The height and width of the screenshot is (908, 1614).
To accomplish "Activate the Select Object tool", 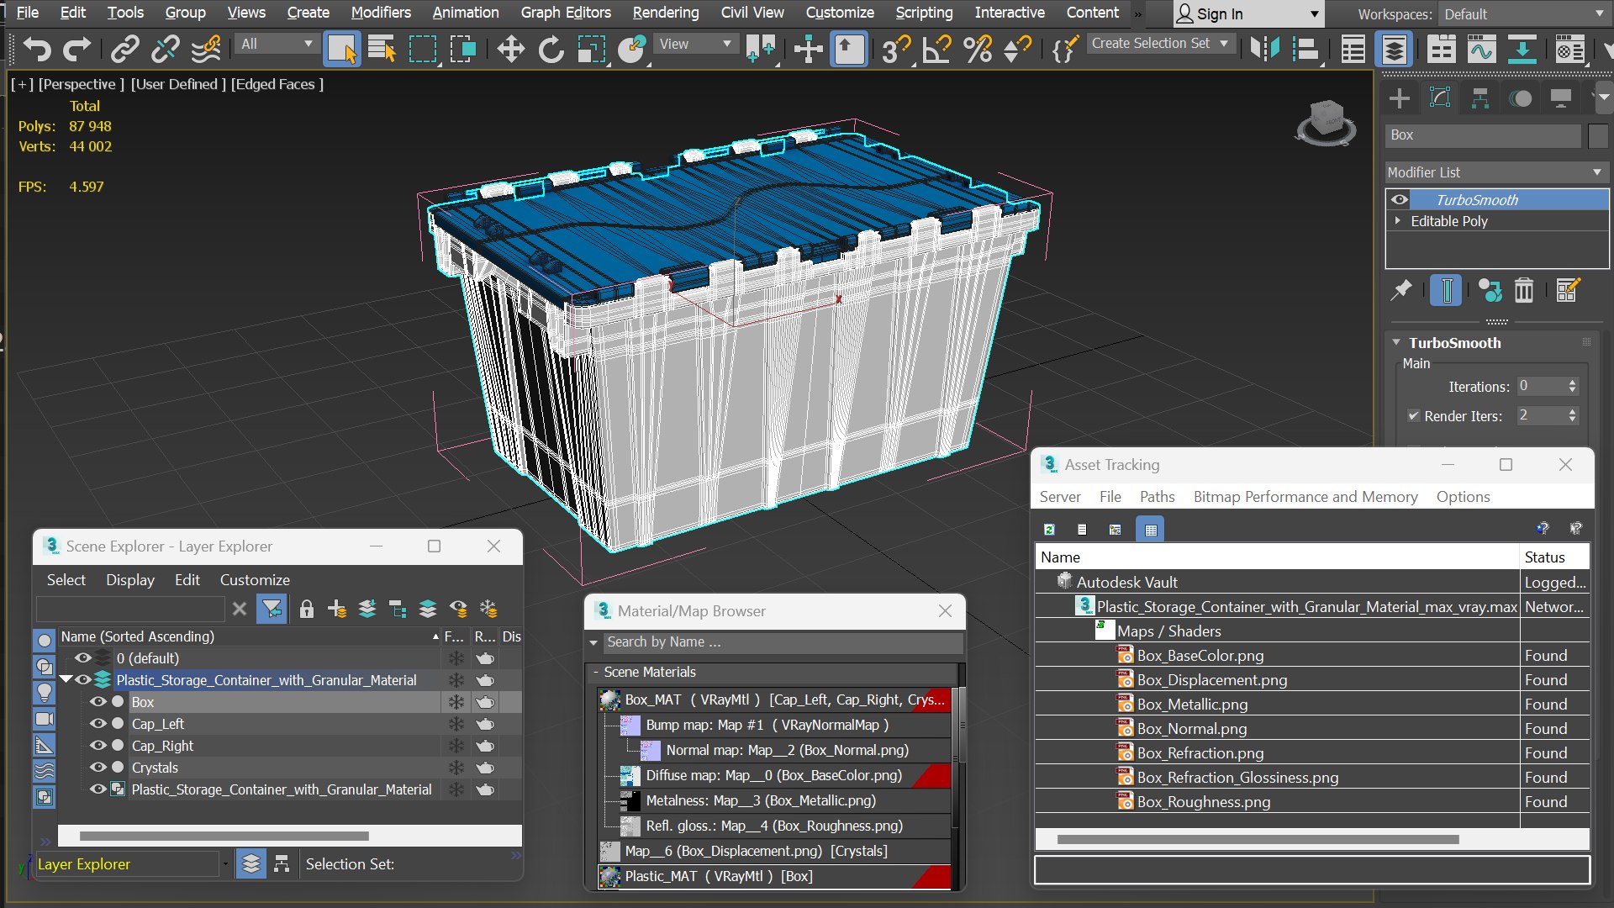I will (x=342, y=49).
